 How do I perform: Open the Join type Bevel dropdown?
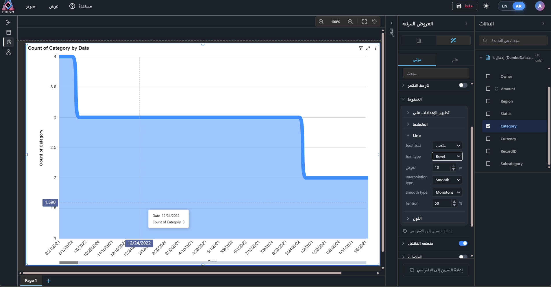pyautogui.click(x=447, y=156)
